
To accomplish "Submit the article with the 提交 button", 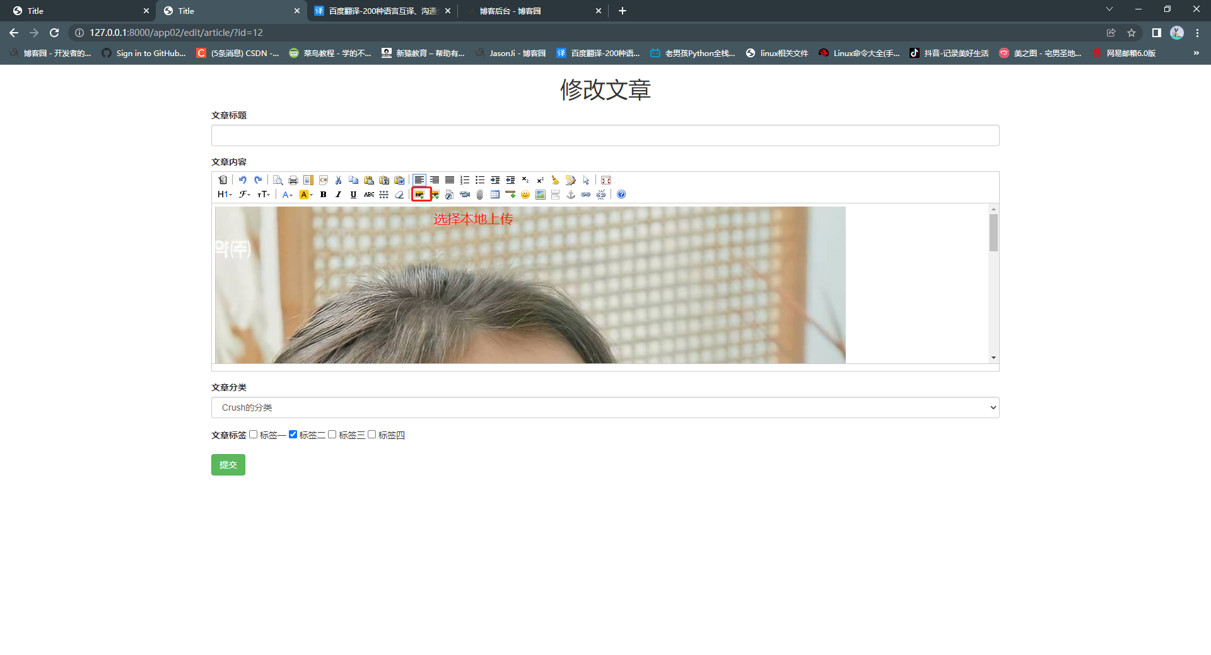I will [x=228, y=465].
